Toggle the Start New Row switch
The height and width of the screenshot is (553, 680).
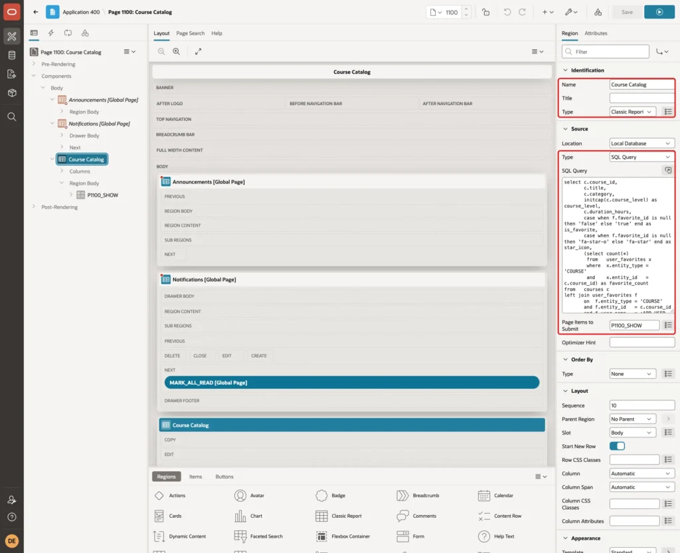coord(617,446)
